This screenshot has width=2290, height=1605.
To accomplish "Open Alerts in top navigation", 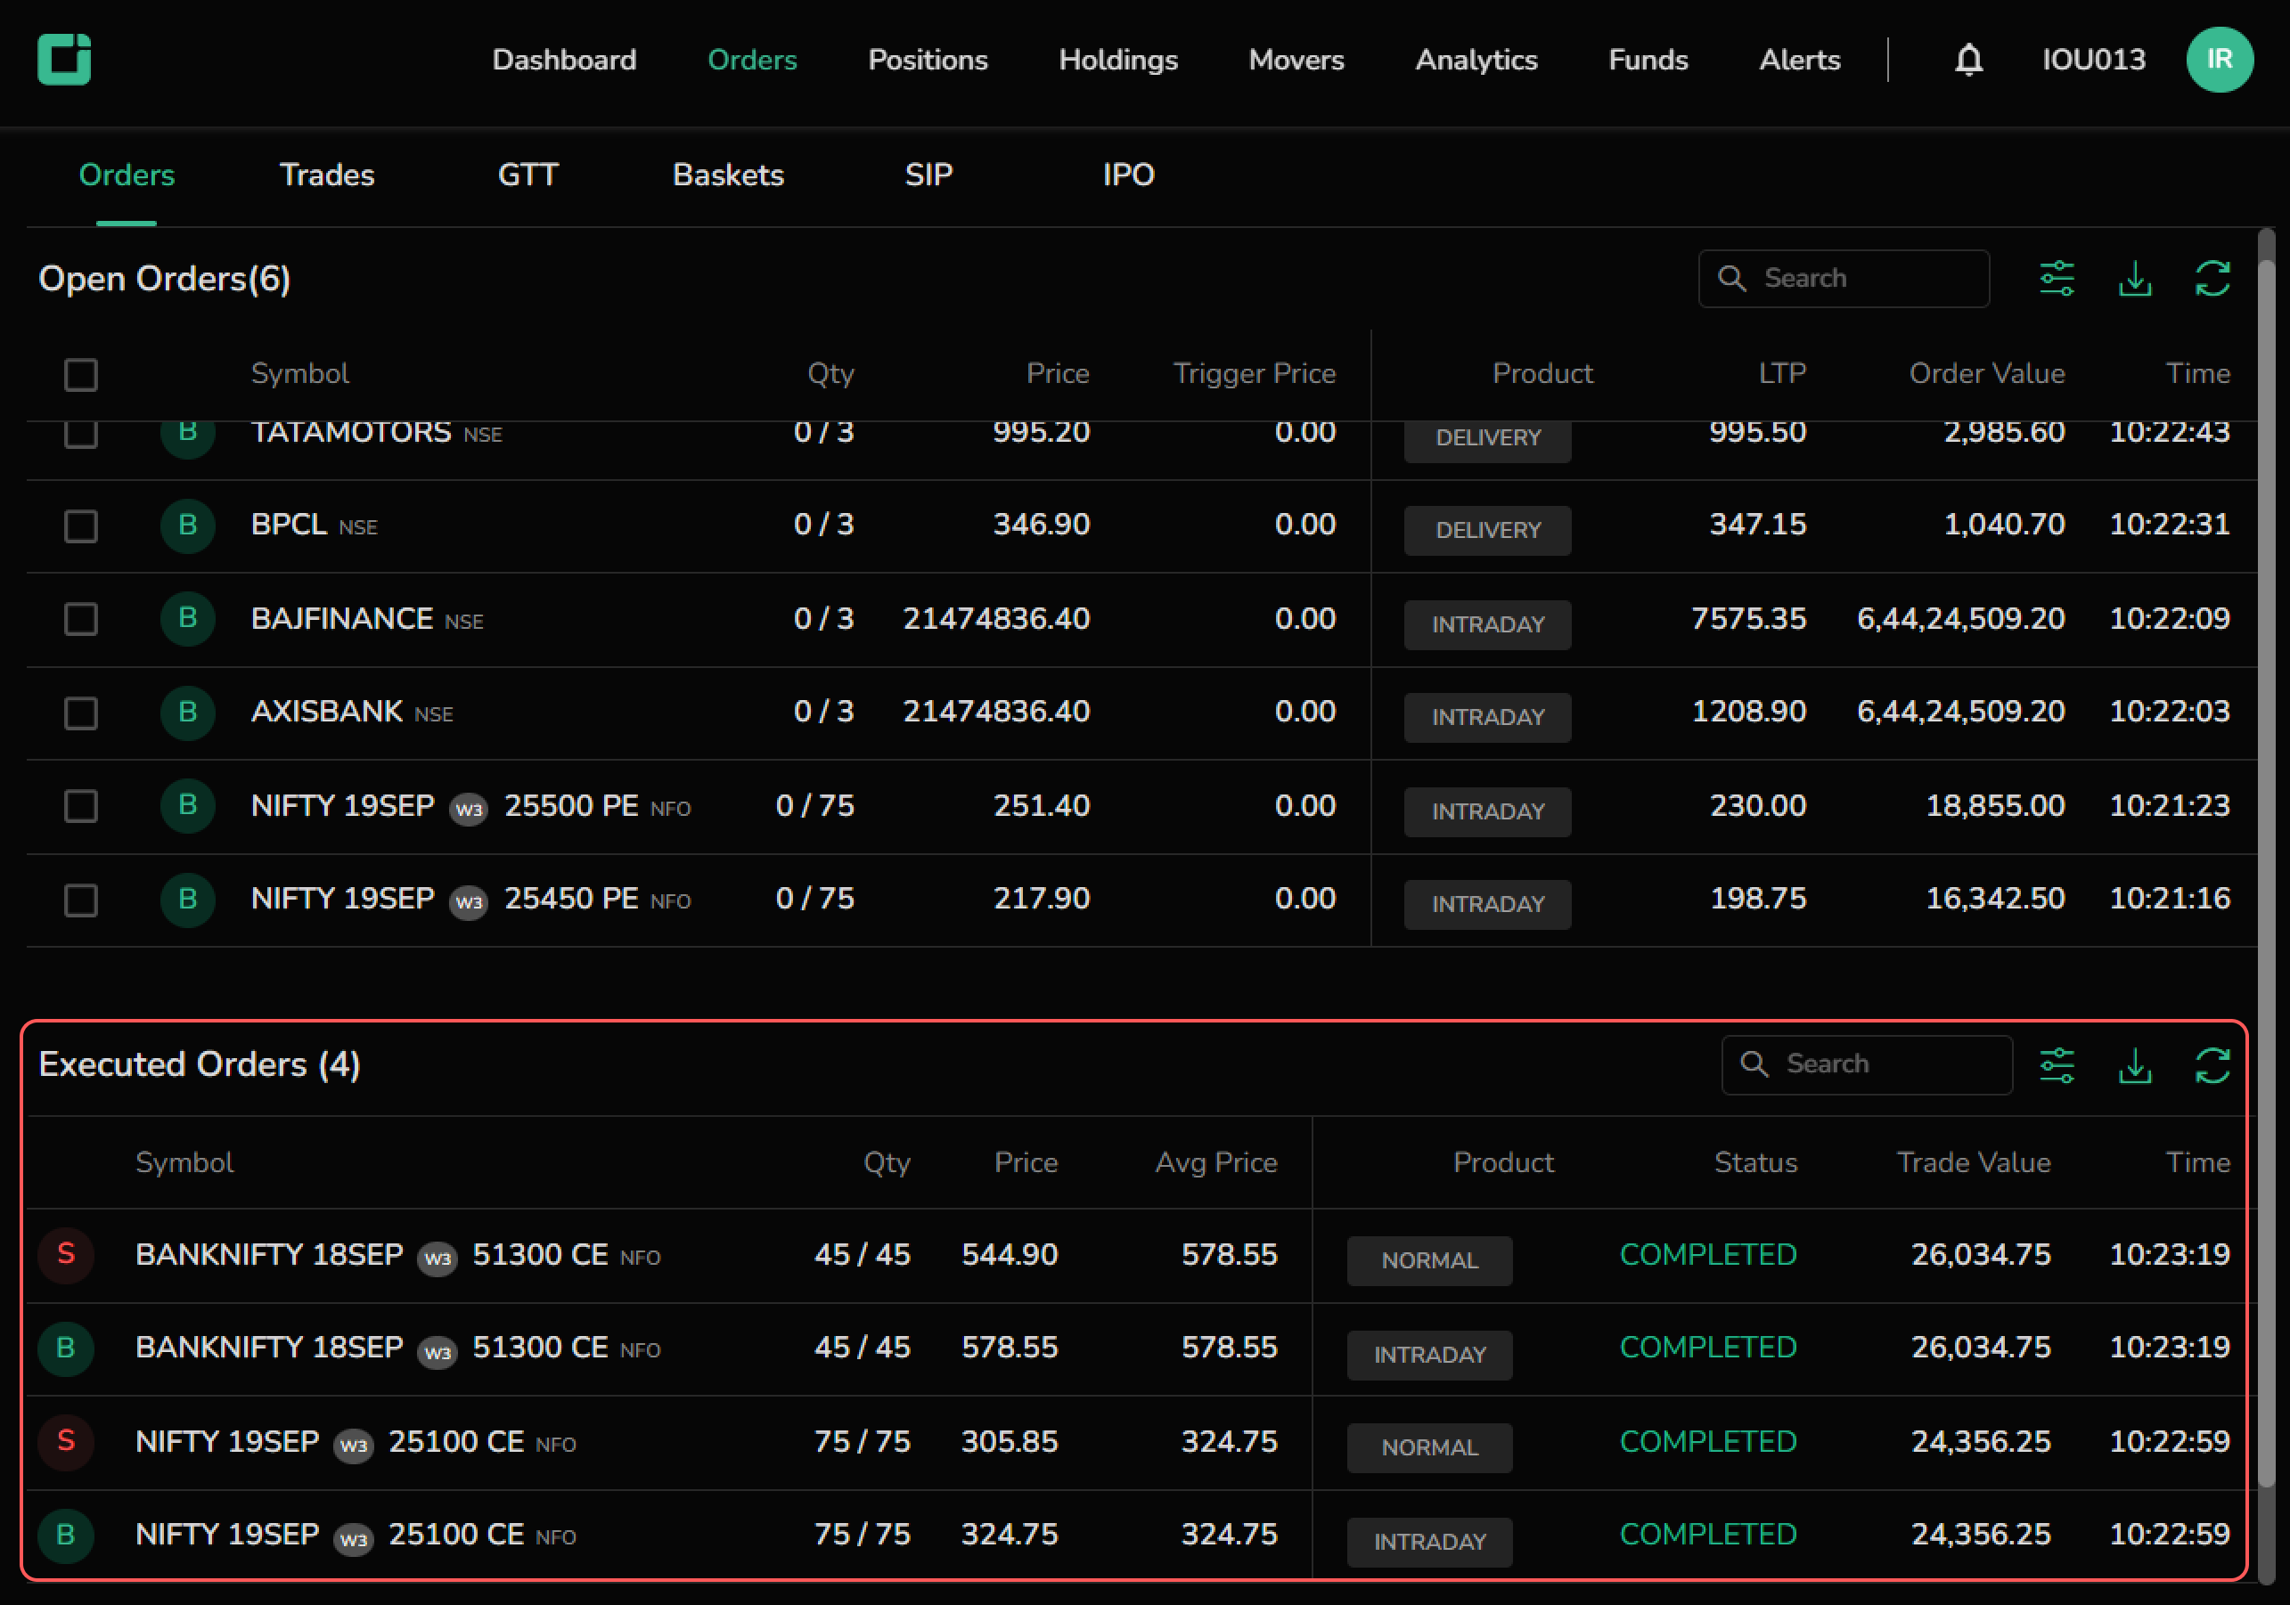I will click(1799, 60).
